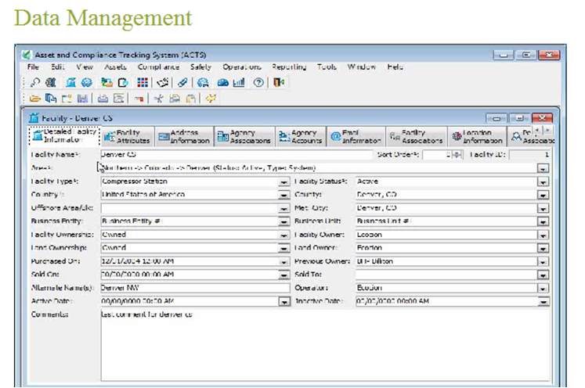Click the bar chart toolbar icon
This screenshot has height=388, width=585.
239,82
